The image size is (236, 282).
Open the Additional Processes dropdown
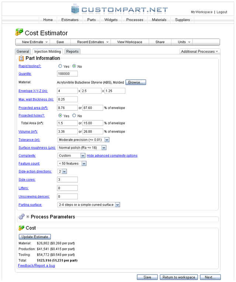[199, 52]
